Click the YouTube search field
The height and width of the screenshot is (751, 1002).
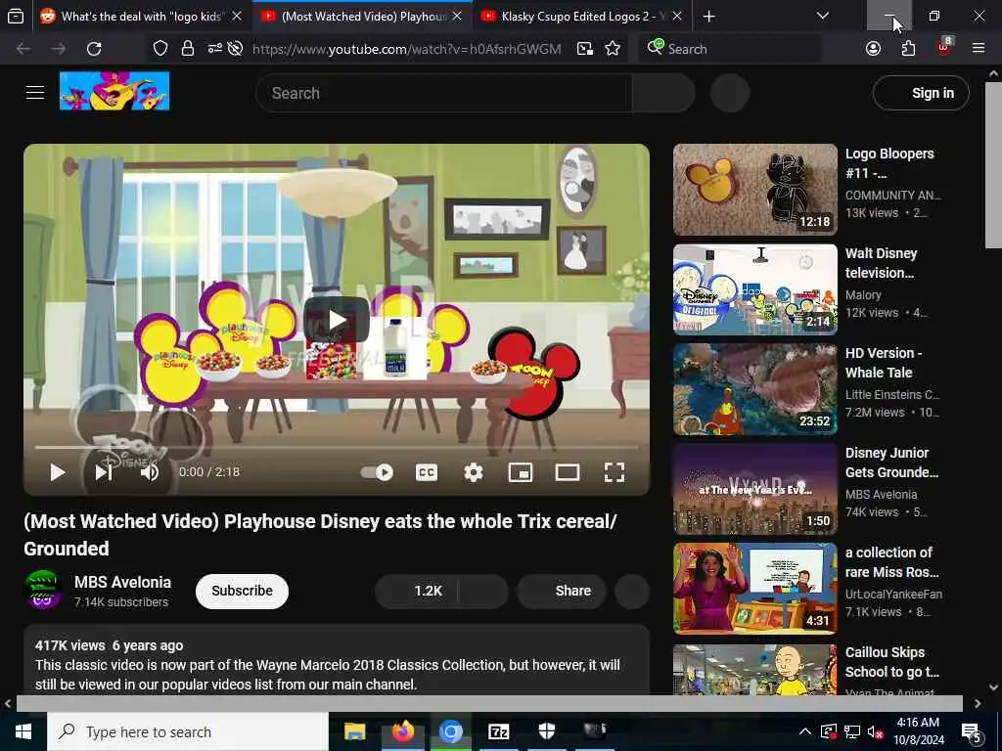coord(443,93)
